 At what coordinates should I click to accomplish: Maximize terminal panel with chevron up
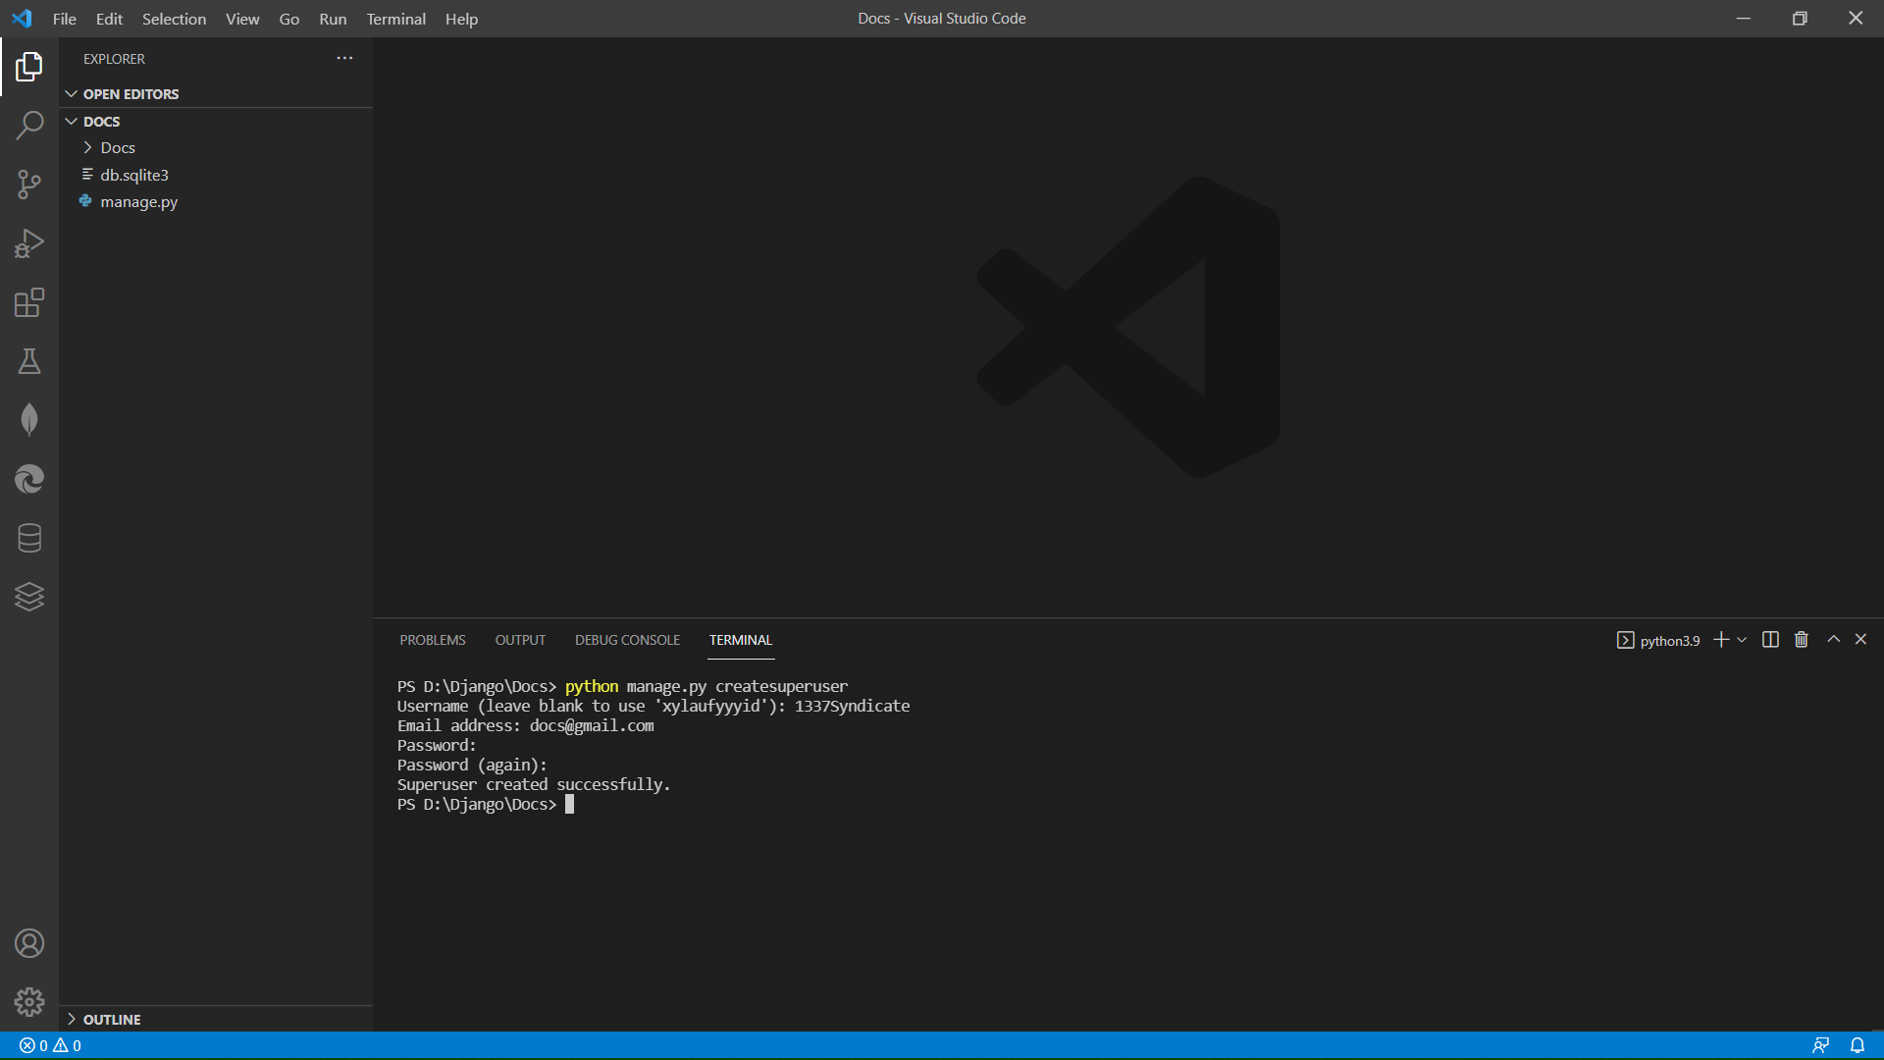tap(1833, 640)
